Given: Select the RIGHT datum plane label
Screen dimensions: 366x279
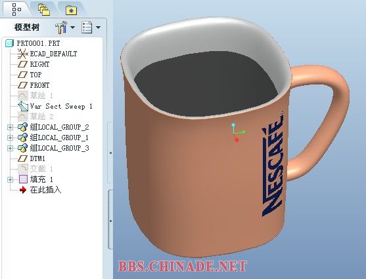Looking at the screenshot, I should [39, 64].
